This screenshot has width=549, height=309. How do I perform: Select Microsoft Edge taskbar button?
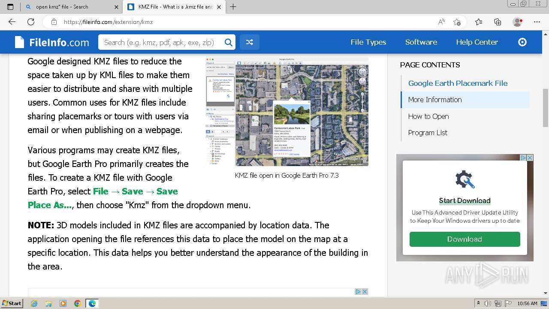coord(92,303)
